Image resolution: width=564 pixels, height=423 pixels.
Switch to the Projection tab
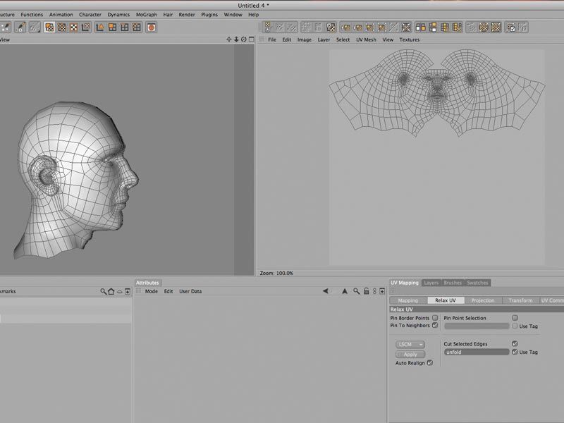[483, 300]
